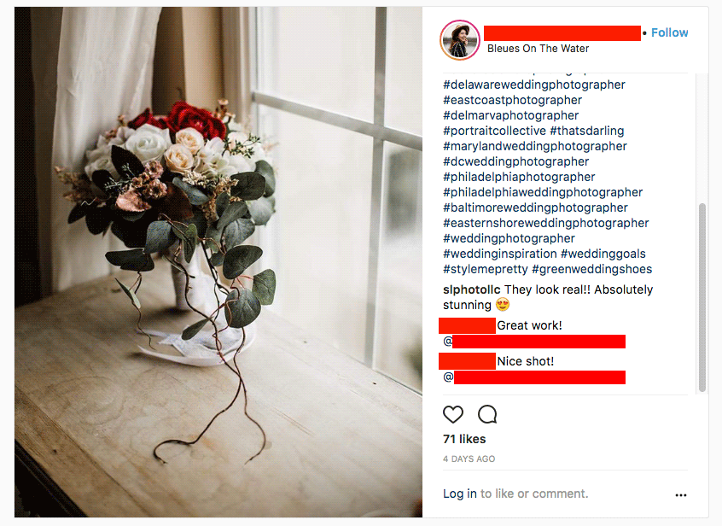Open comments with the speech bubble icon
722x526 pixels.
tap(487, 414)
